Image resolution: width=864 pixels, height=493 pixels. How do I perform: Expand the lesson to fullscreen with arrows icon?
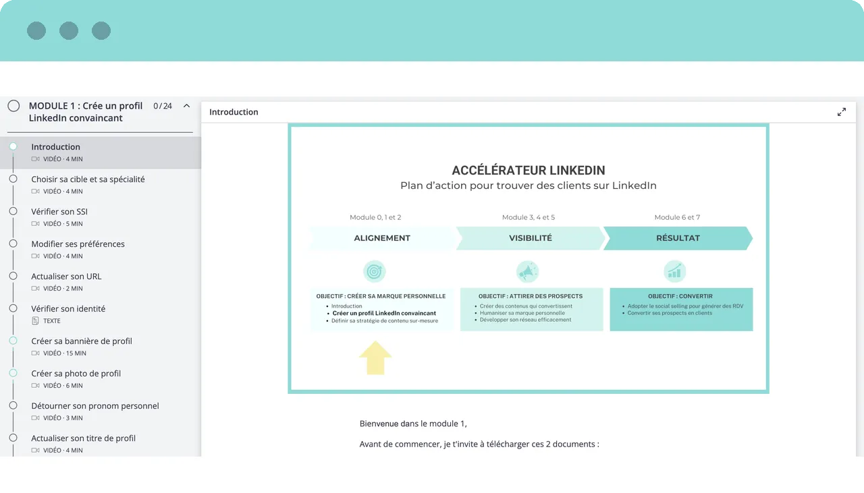(x=841, y=112)
